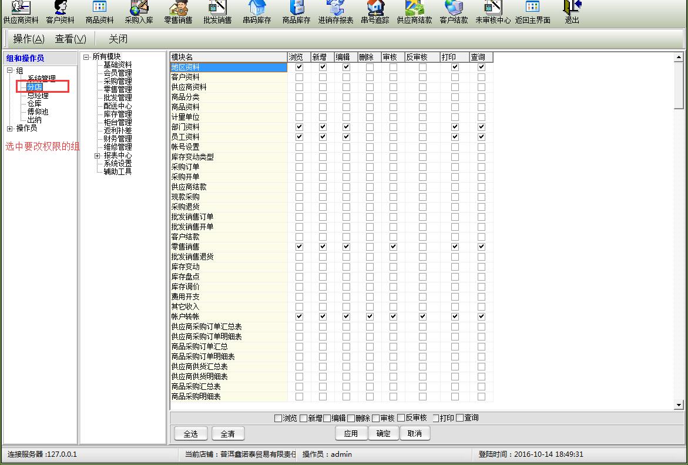Launch the 零售销售 toolbar icon
Screen dimensions: 688x465
tap(178, 12)
